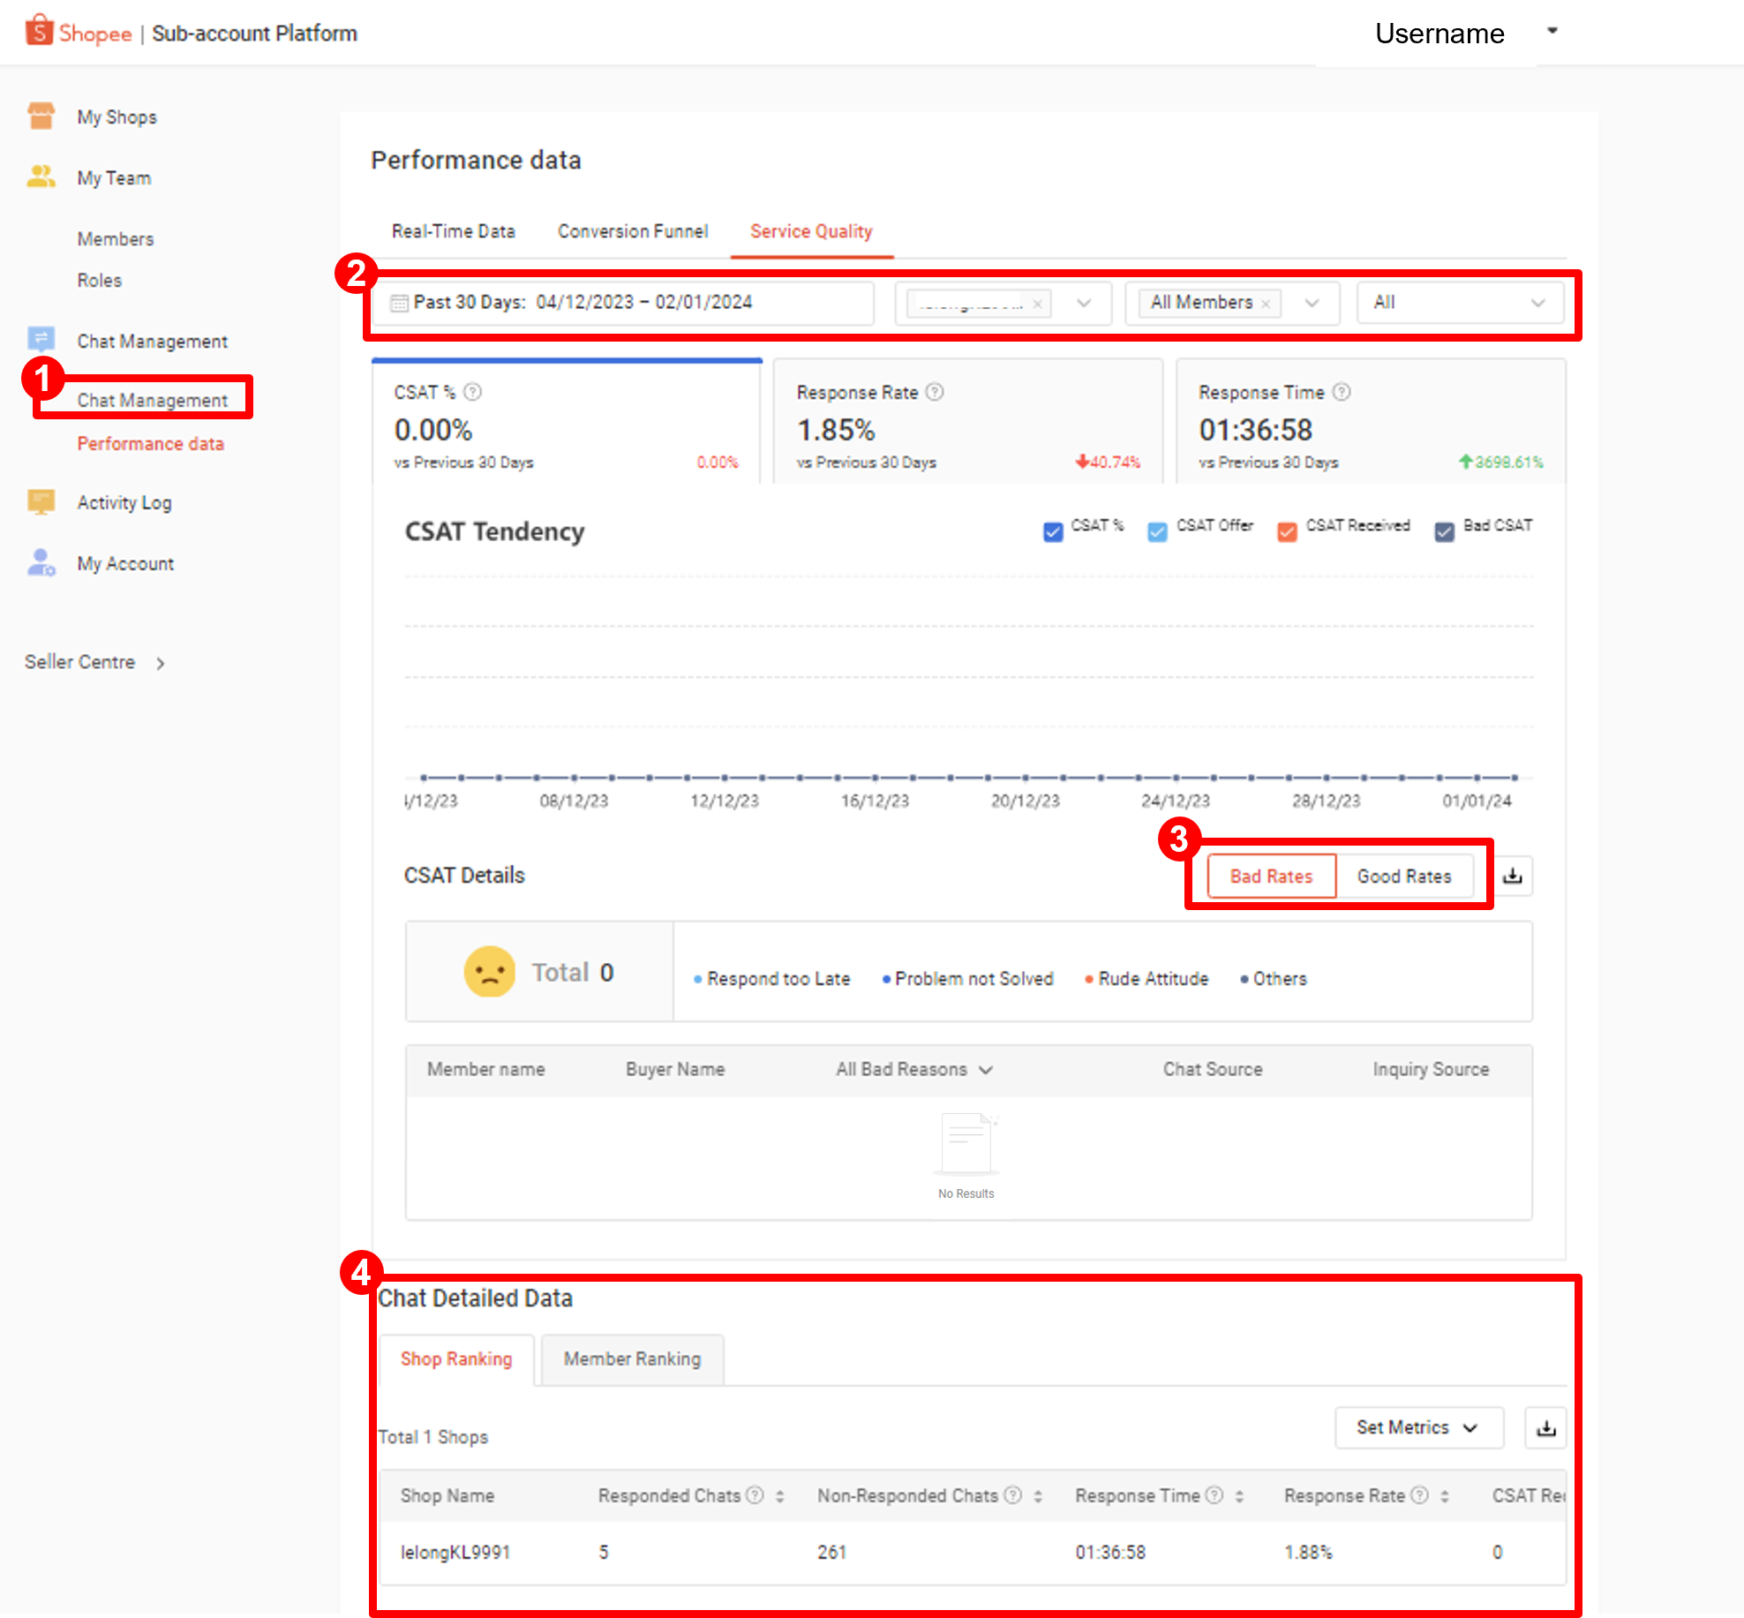Screen dimensions: 1744x1618
Task: Show Good Rates in CSAT Details
Action: pyautogui.click(x=1404, y=876)
